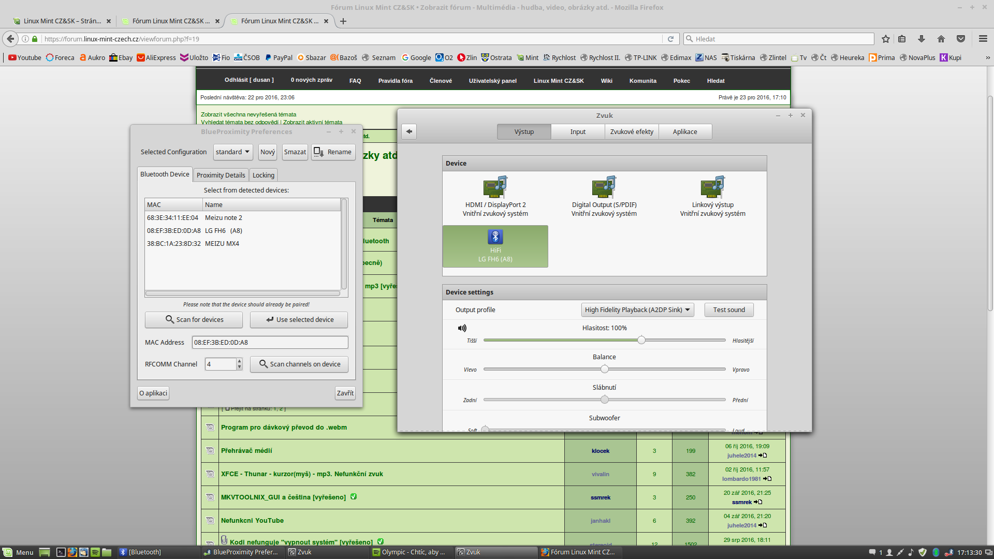Open the Output profile A2DP Sink dropdown

(x=637, y=310)
